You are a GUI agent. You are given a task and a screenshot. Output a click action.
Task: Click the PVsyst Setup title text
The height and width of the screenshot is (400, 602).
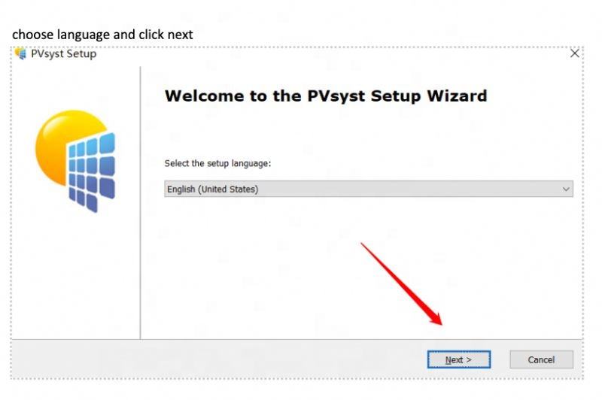(64, 53)
